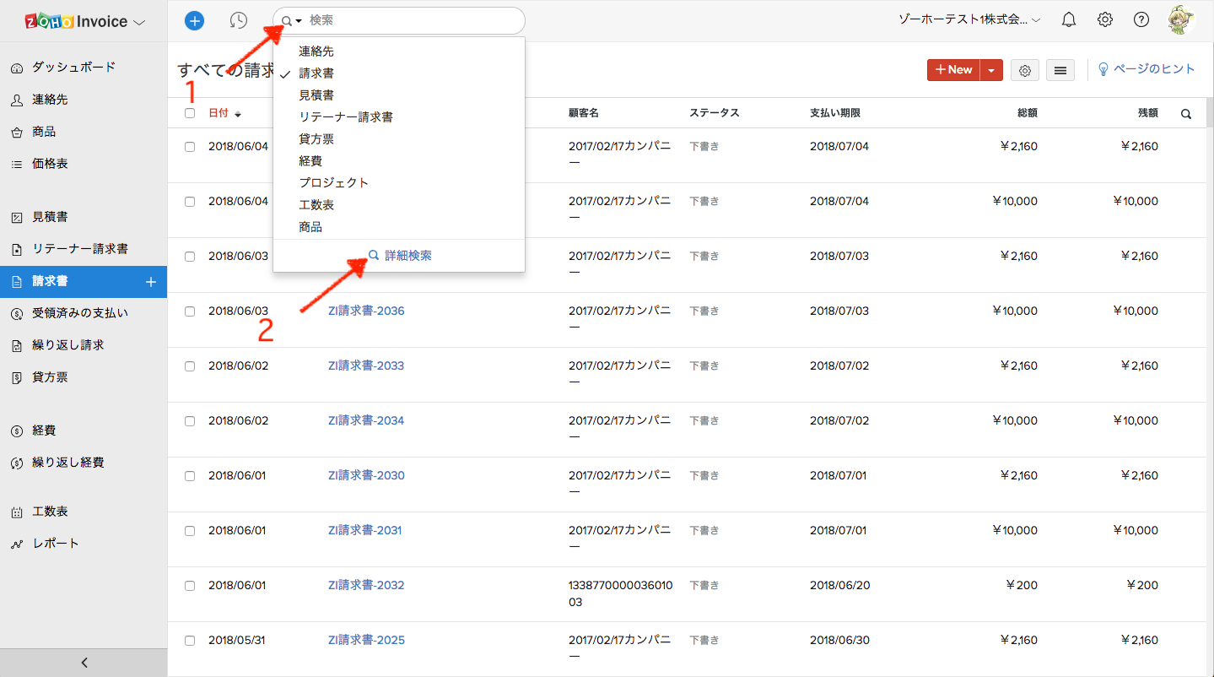
Task: Open the notifications bell
Action: [x=1069, y=19]
